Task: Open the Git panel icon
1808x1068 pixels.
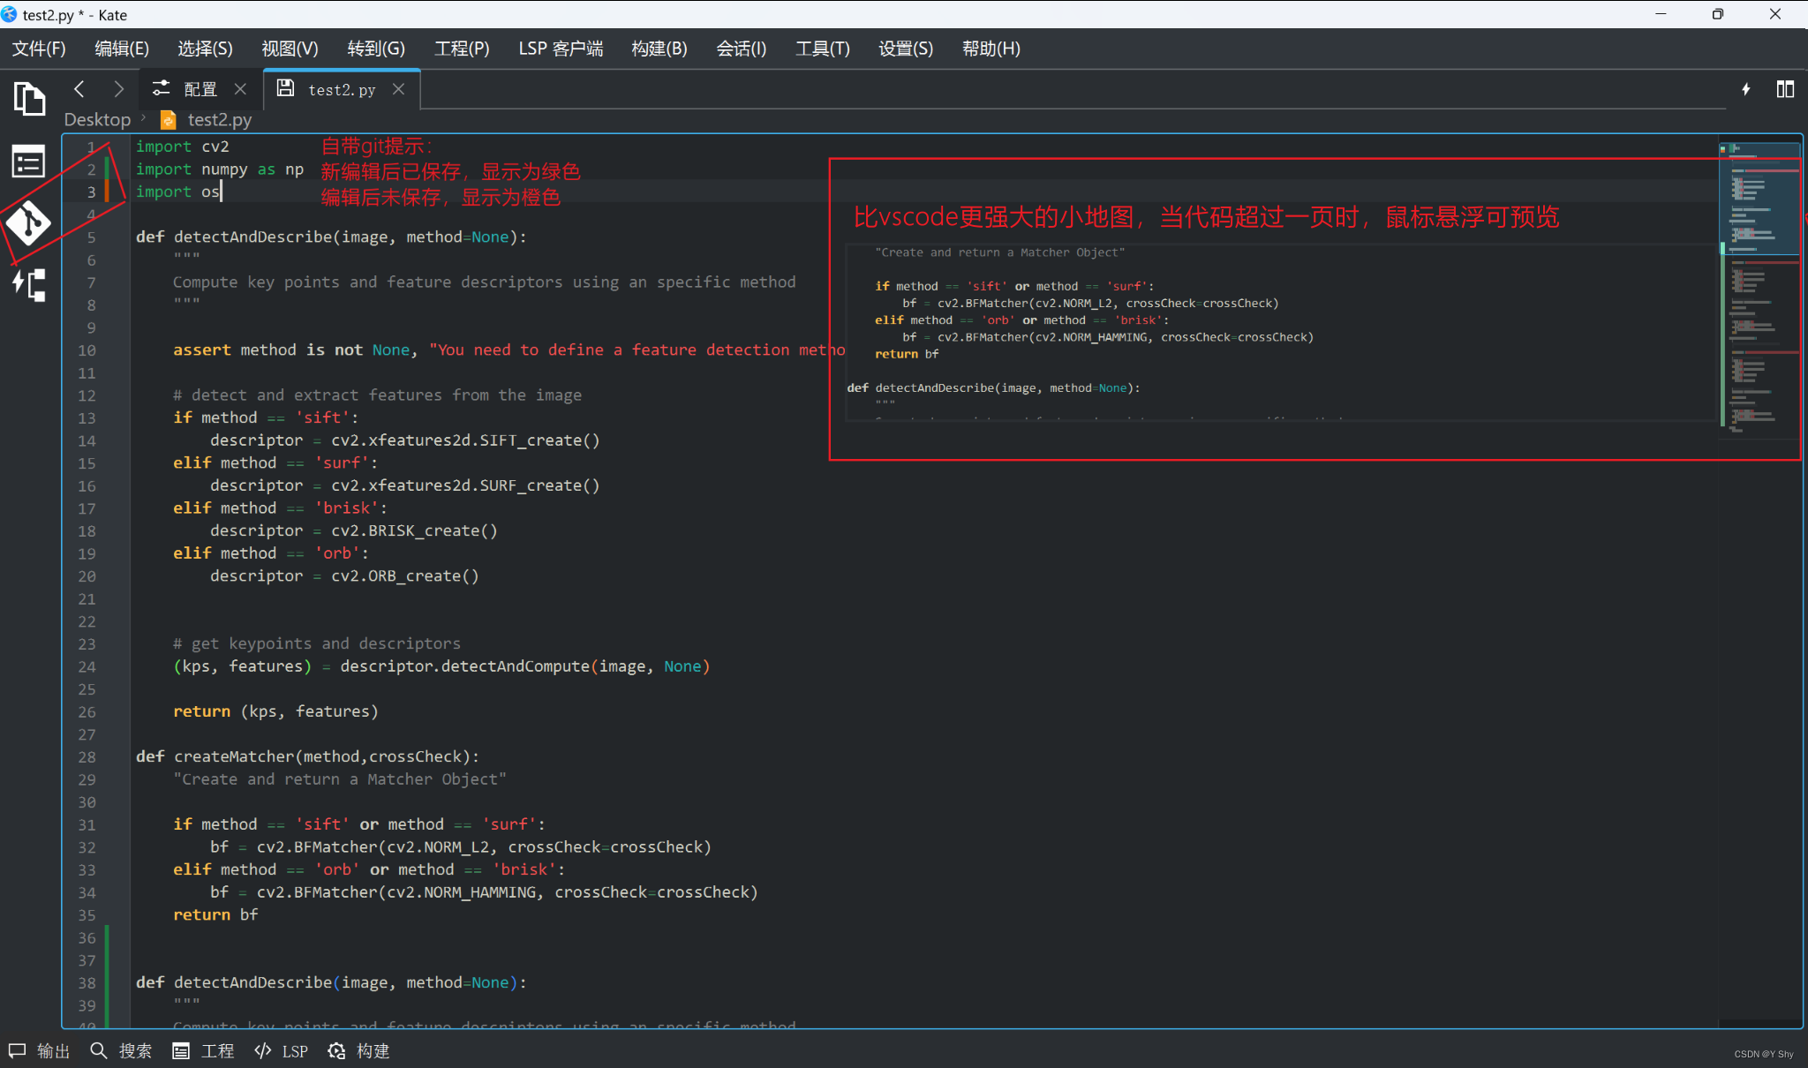Action: point(29,223)
